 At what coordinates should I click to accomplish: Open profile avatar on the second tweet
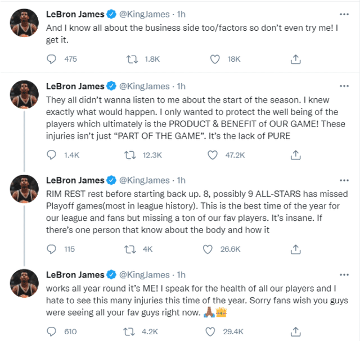24,94
